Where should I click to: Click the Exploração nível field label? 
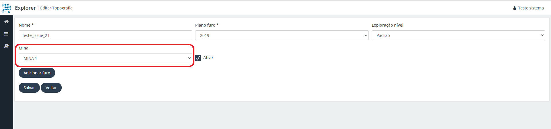[x=387, y=25]
